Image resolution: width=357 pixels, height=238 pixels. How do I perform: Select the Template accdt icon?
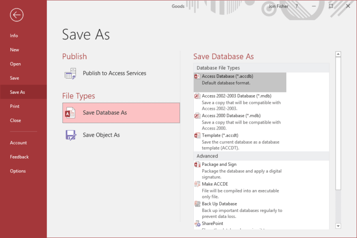(197, 135)
